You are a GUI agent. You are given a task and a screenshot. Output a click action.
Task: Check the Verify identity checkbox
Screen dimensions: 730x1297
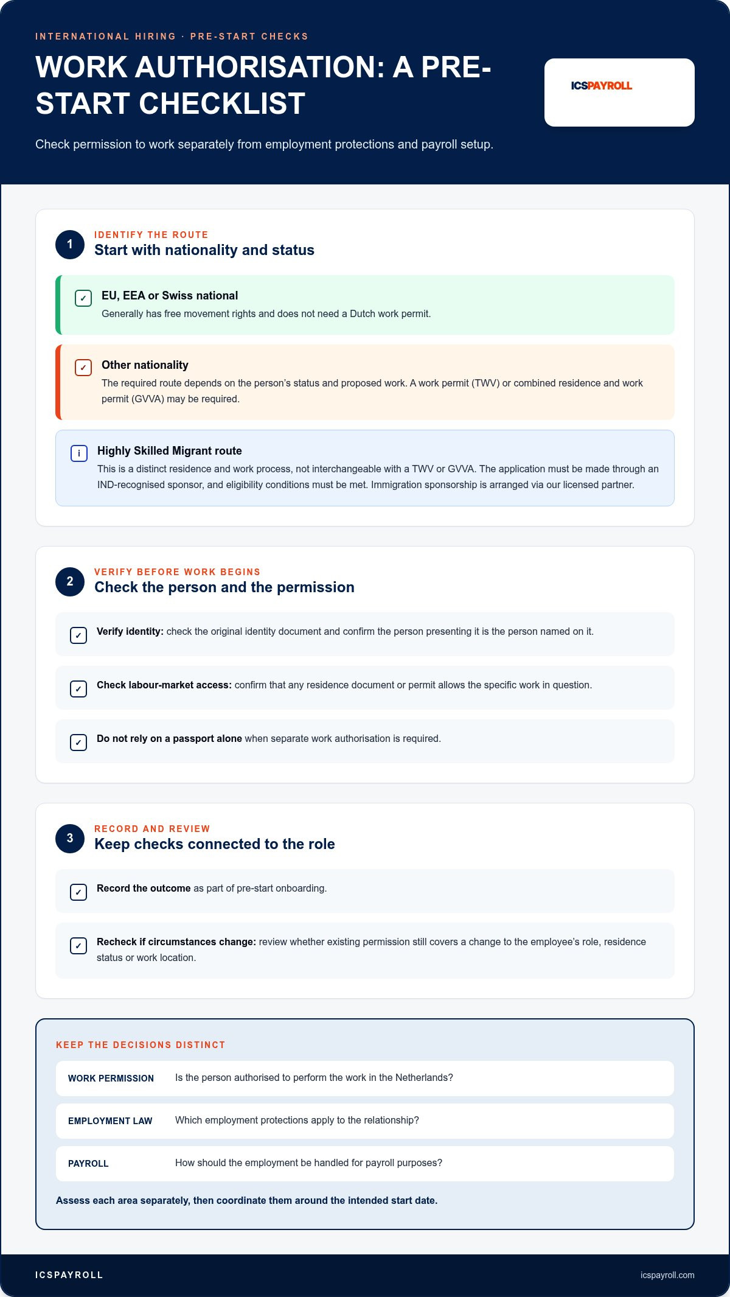pyautogui.click(x=78, y=635)
